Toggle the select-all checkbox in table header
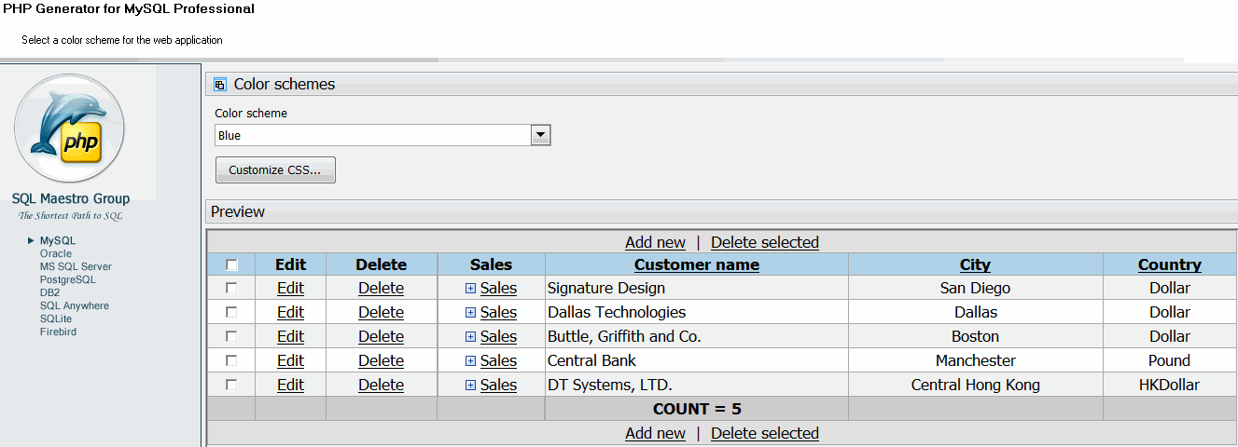1238x447 pixels. coord(232,265)
